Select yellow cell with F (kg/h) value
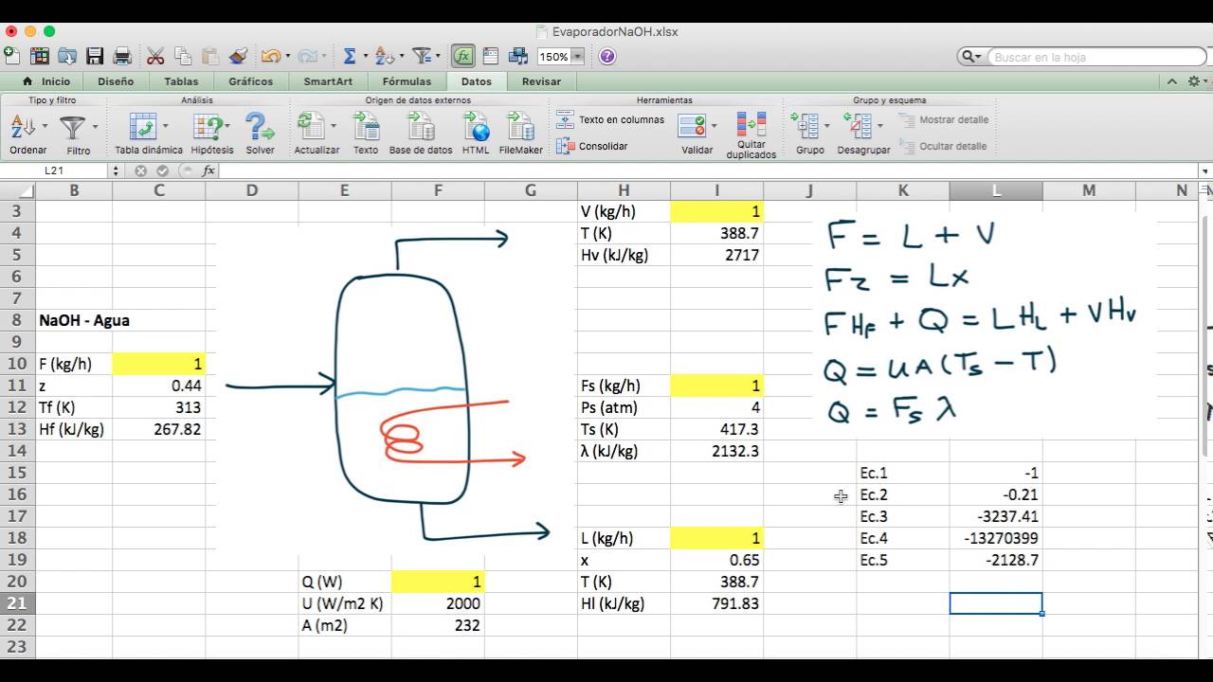The height and width of the screenshot is (682, 1213). pos(158,364)
